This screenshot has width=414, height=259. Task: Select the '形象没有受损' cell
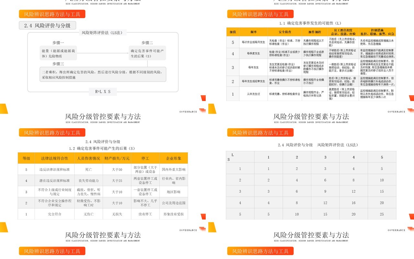pos(174,214)
